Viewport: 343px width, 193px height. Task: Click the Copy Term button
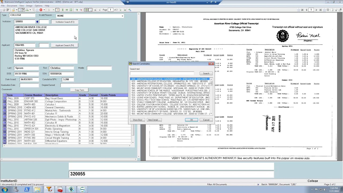coord(79,90)
